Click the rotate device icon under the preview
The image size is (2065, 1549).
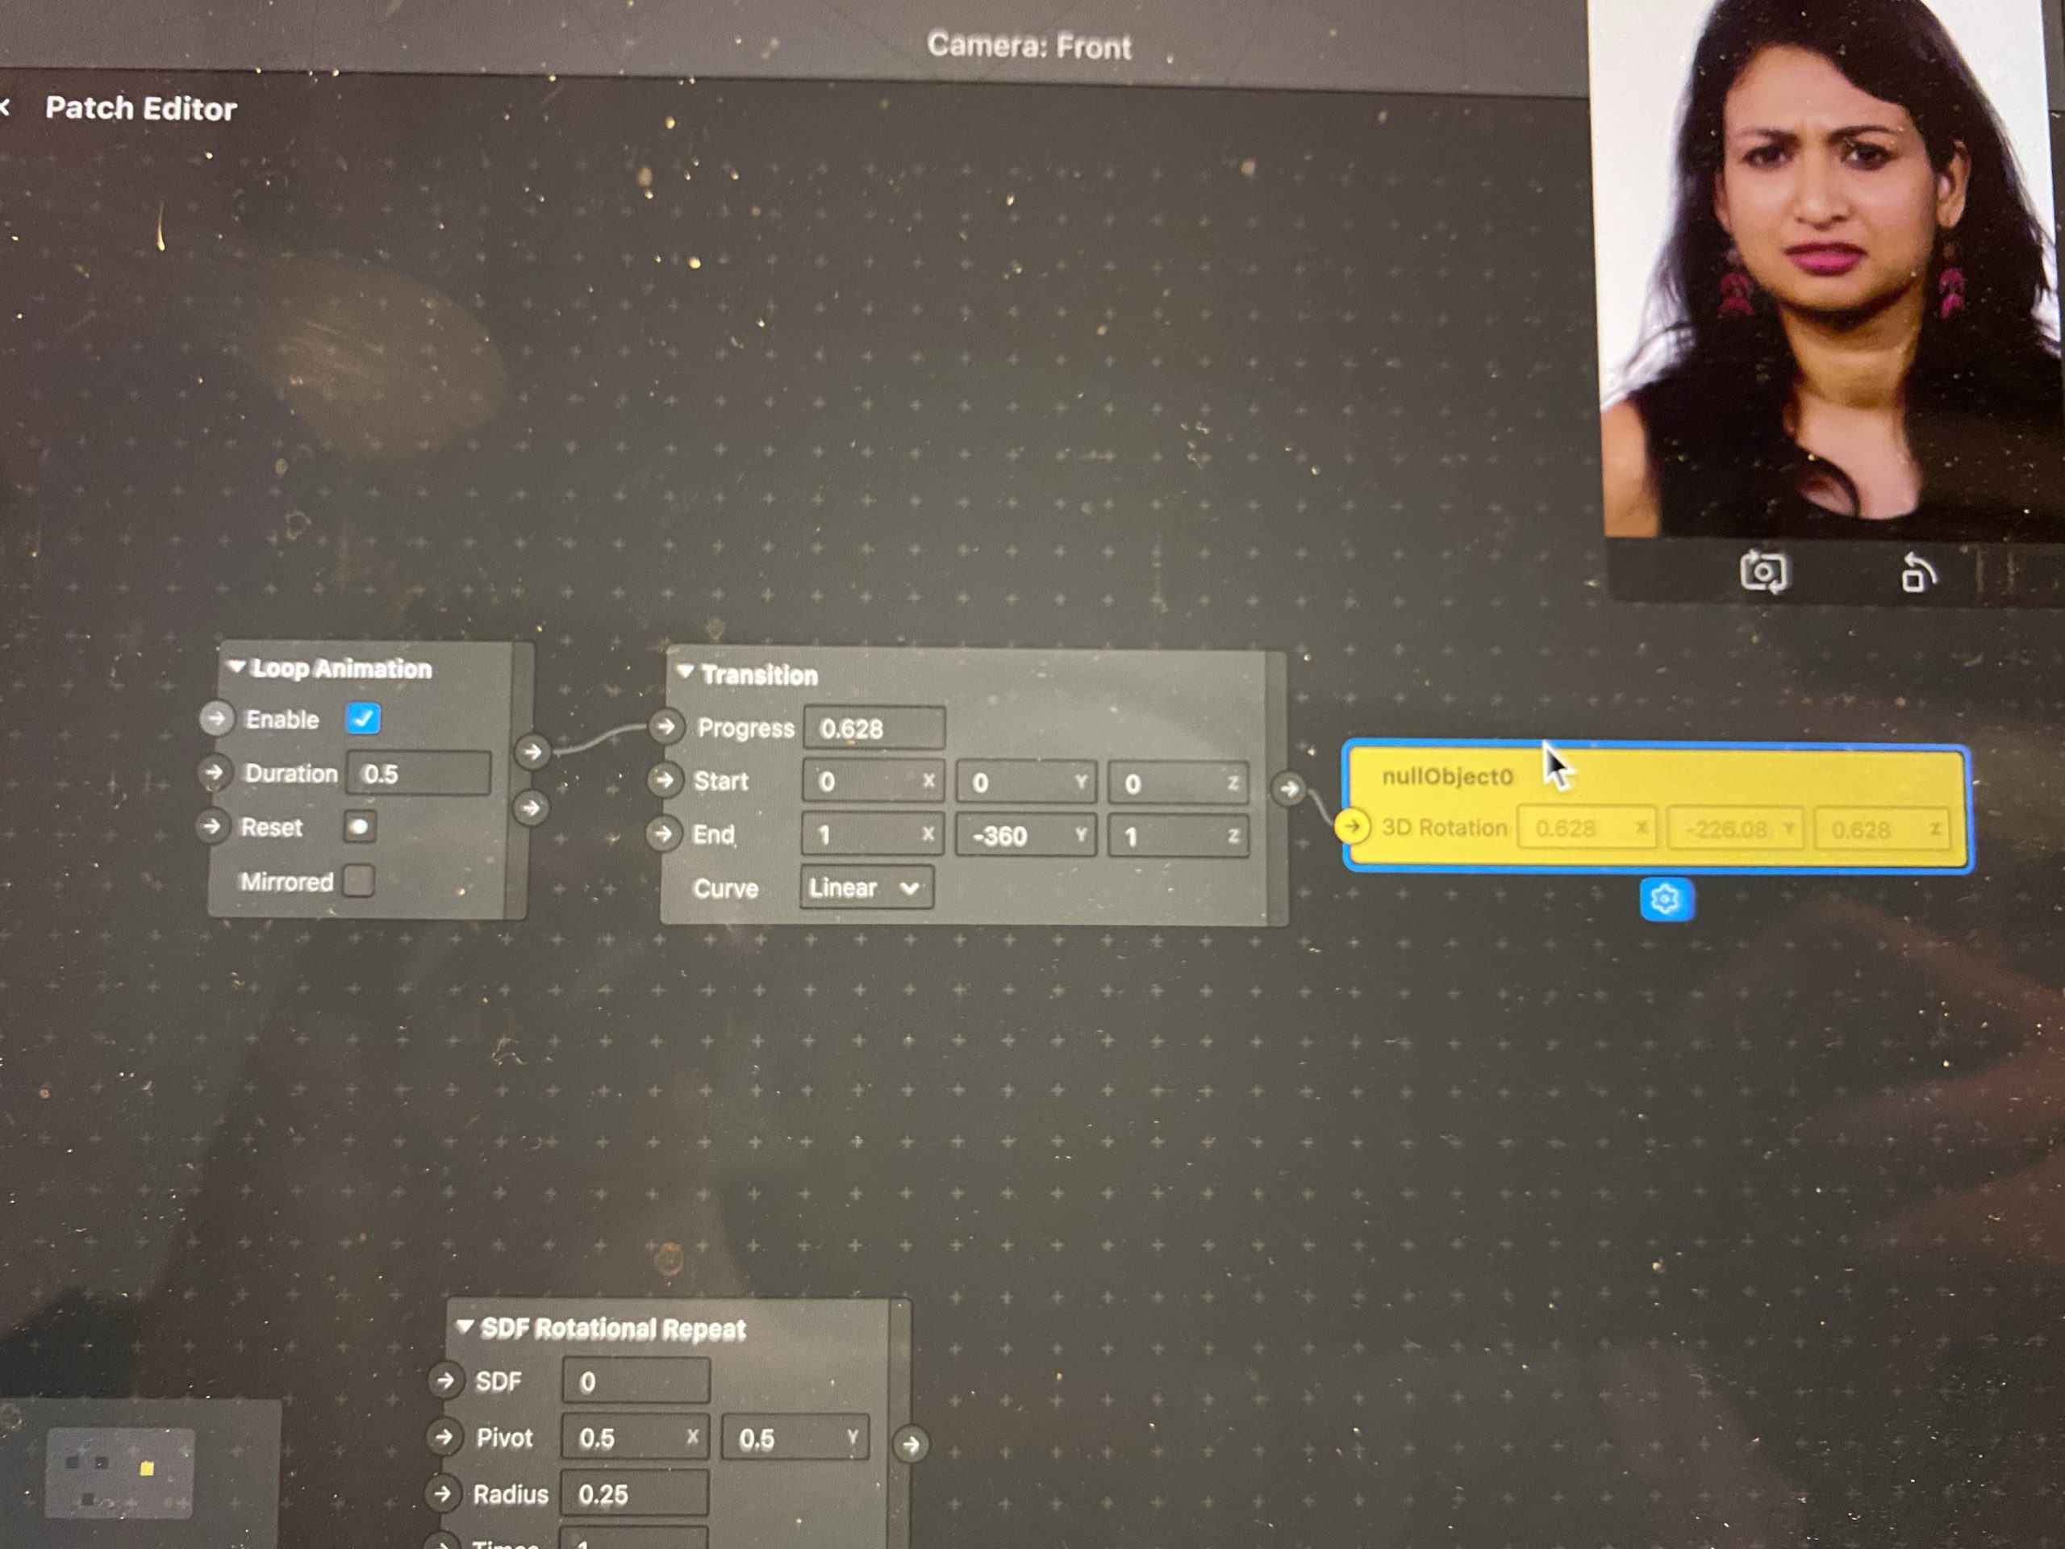pos(1917,574)
